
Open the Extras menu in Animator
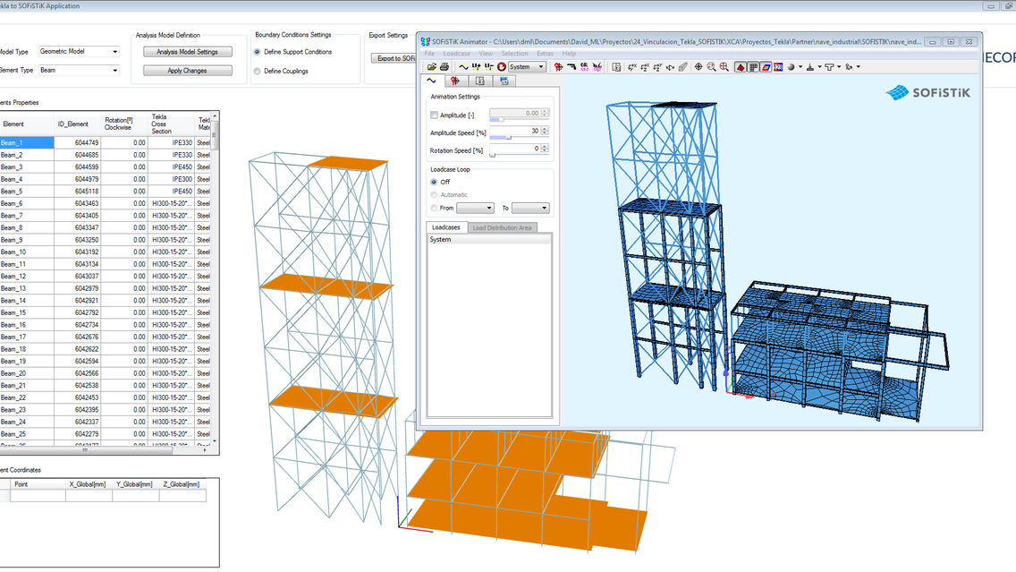545,53
